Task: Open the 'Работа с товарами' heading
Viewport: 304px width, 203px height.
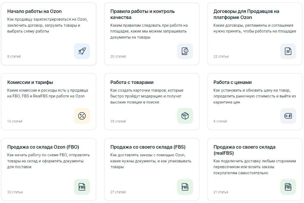Action: click(132, 82)
